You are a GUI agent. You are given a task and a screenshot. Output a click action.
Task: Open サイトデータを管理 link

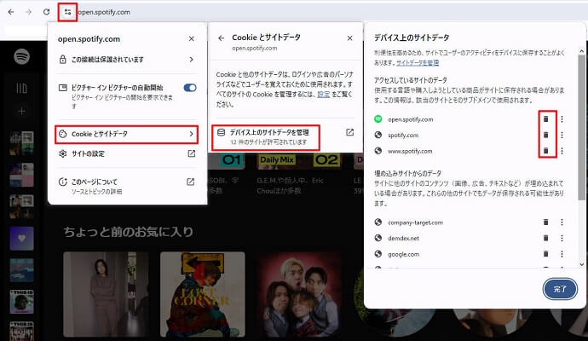[418, 62]
